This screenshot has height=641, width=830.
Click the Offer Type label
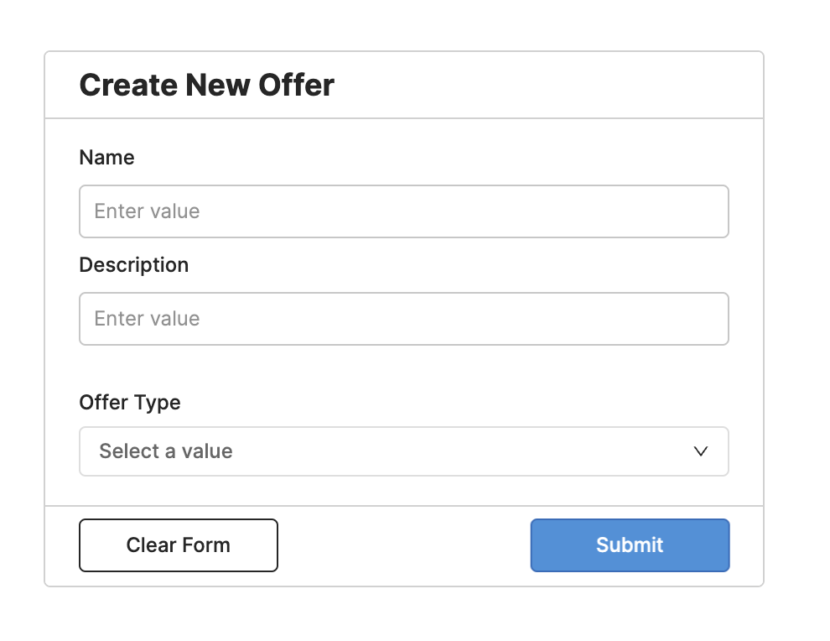(129, 403)
